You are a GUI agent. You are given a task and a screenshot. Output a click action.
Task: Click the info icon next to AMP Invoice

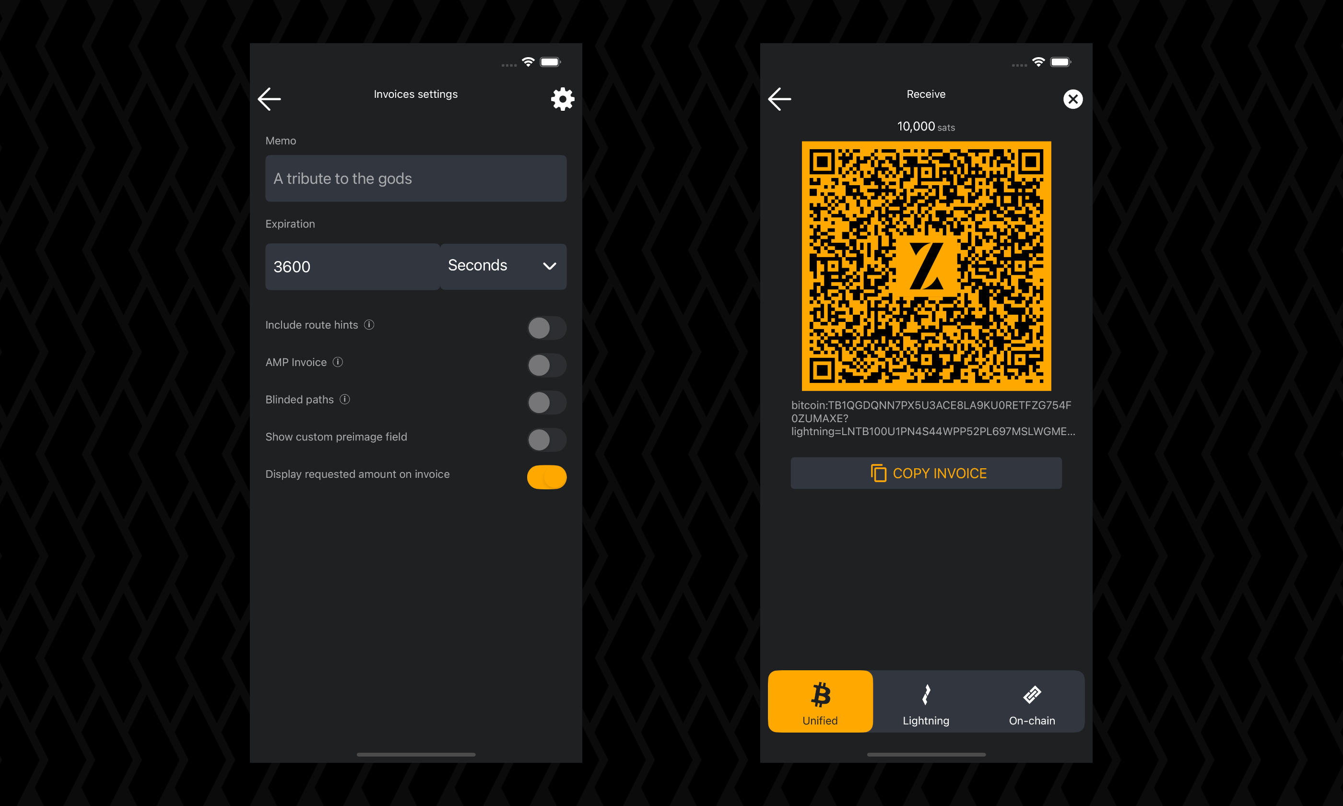pos(340,362)
